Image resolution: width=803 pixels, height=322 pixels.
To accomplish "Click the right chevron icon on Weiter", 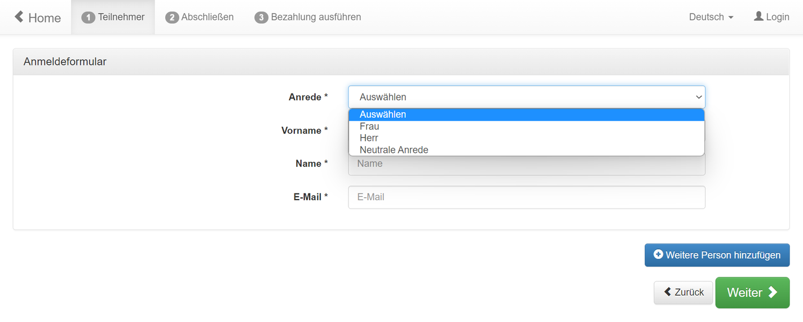I will pyautogui.click(x=773, y=292).
